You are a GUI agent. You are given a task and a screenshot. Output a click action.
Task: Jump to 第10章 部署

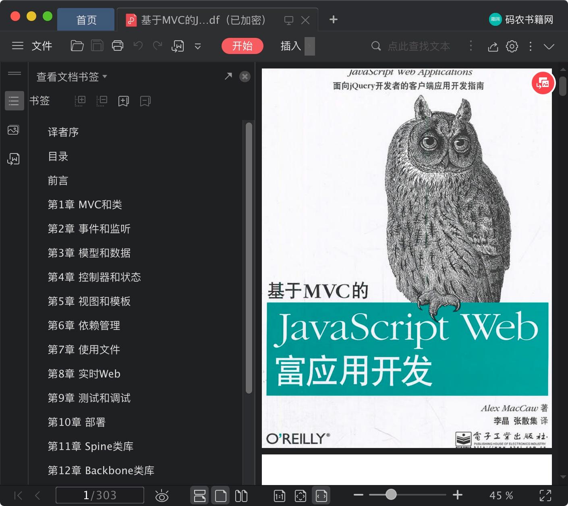click(x=77, y=422)
